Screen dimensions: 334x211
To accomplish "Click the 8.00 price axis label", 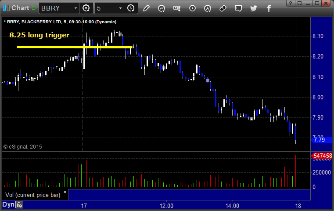I will pyautogui.click(x=318, y=97).
